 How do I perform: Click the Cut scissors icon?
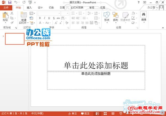(x=12, y=13)
